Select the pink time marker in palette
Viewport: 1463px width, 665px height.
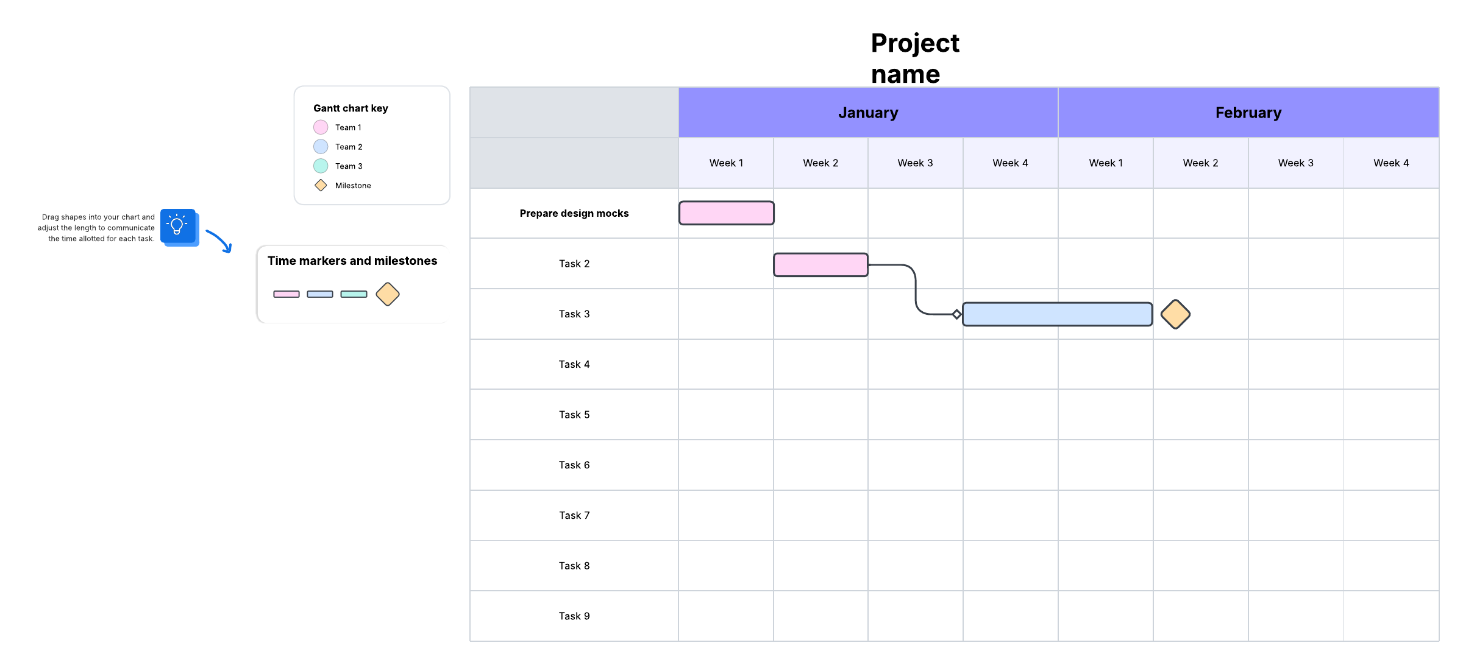pyautogui.click(x=287, y=294)
